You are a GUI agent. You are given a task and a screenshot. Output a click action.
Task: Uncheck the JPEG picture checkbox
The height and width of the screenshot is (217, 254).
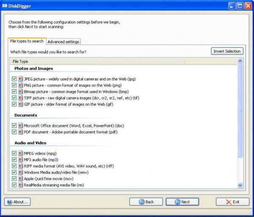pos(14,79)
